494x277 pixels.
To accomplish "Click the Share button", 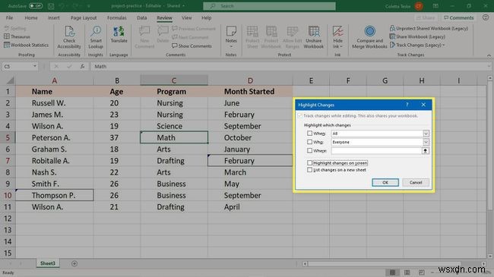I will tap(426, 18).
